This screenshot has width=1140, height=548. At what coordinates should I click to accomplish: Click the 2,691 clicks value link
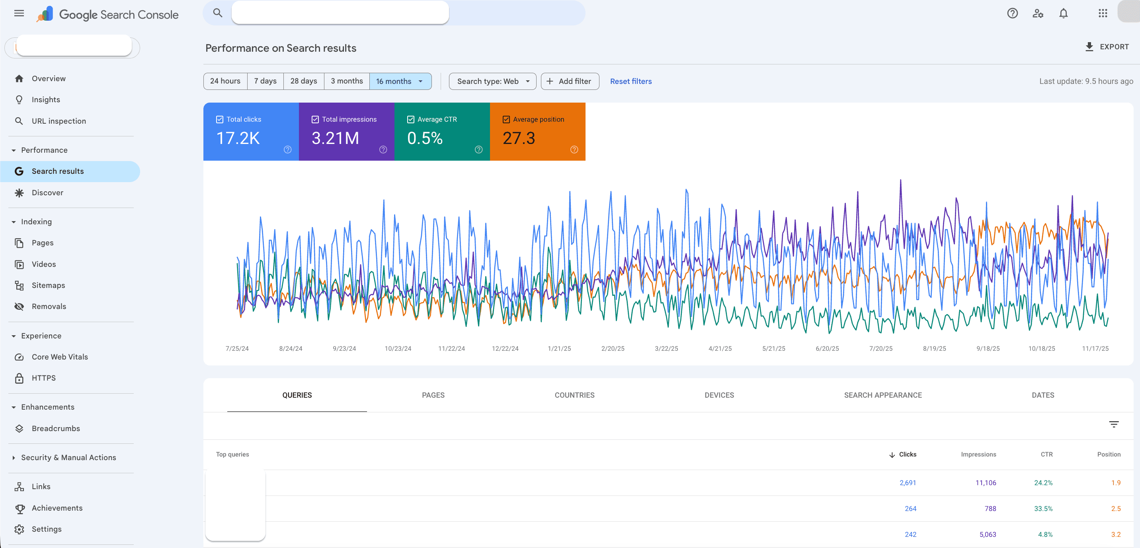(x=908, y=482)
